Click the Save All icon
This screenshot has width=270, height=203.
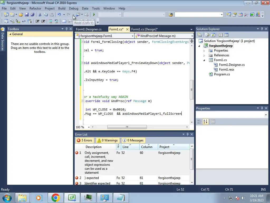click(32, 15)
